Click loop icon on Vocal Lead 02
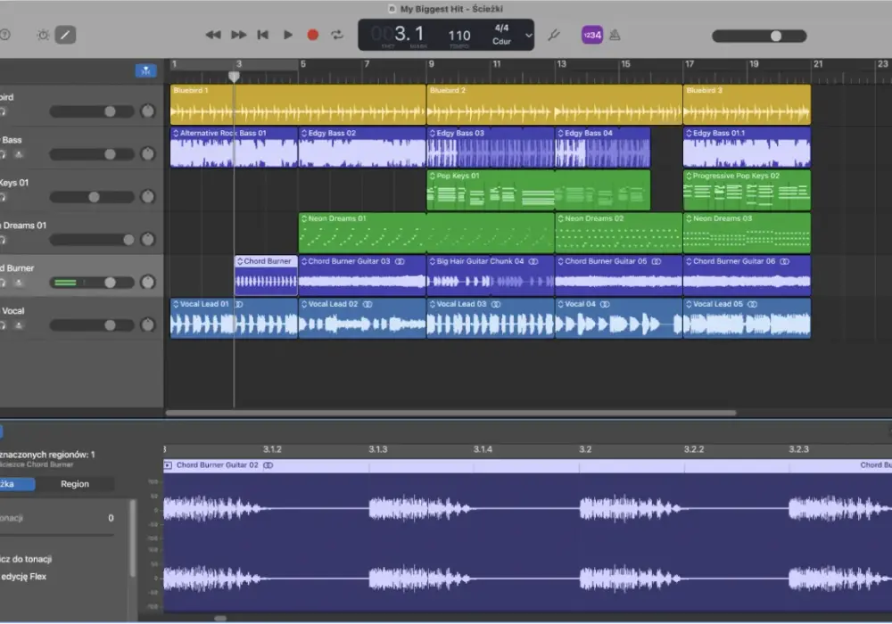 tap(368, 304)
